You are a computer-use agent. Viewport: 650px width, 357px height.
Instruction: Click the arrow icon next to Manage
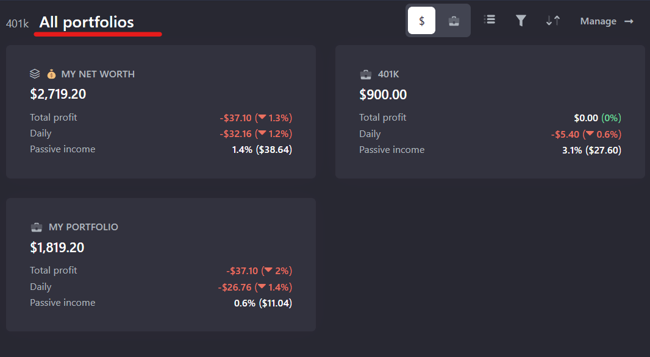[x=629, y=21]
